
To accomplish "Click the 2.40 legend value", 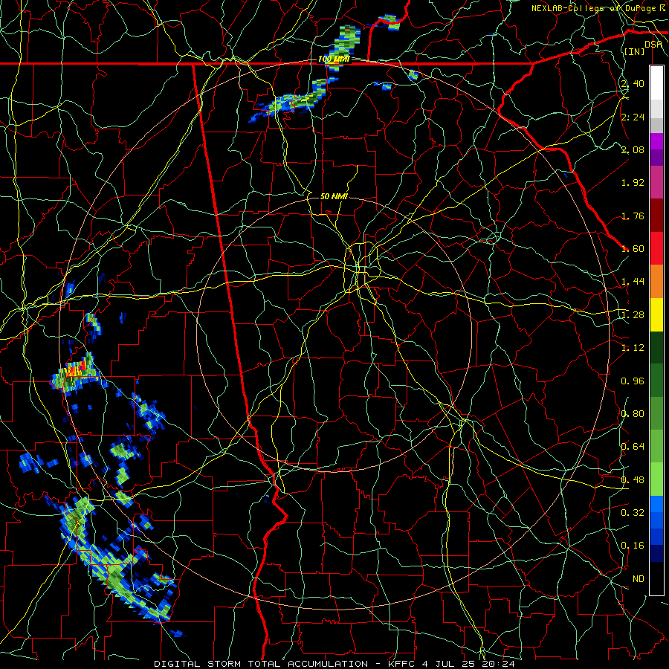I will coord(633,83).
